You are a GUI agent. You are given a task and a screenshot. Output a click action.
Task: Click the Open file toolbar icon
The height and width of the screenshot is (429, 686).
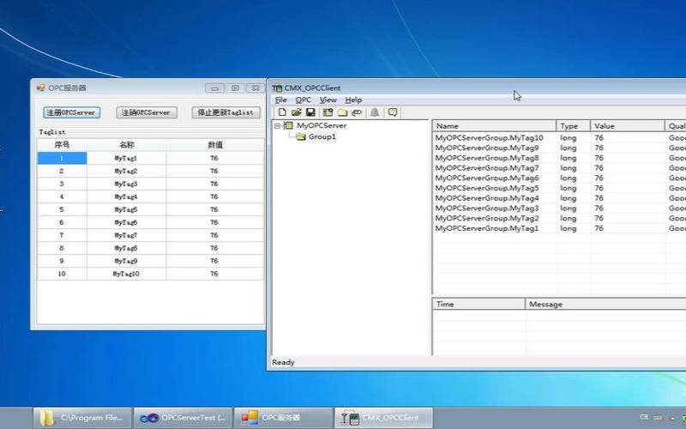pyautogui.click(x=296, y=112)
